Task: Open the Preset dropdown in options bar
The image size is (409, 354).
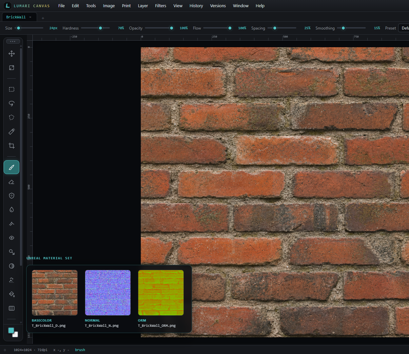Action: (x=403, y=28)
